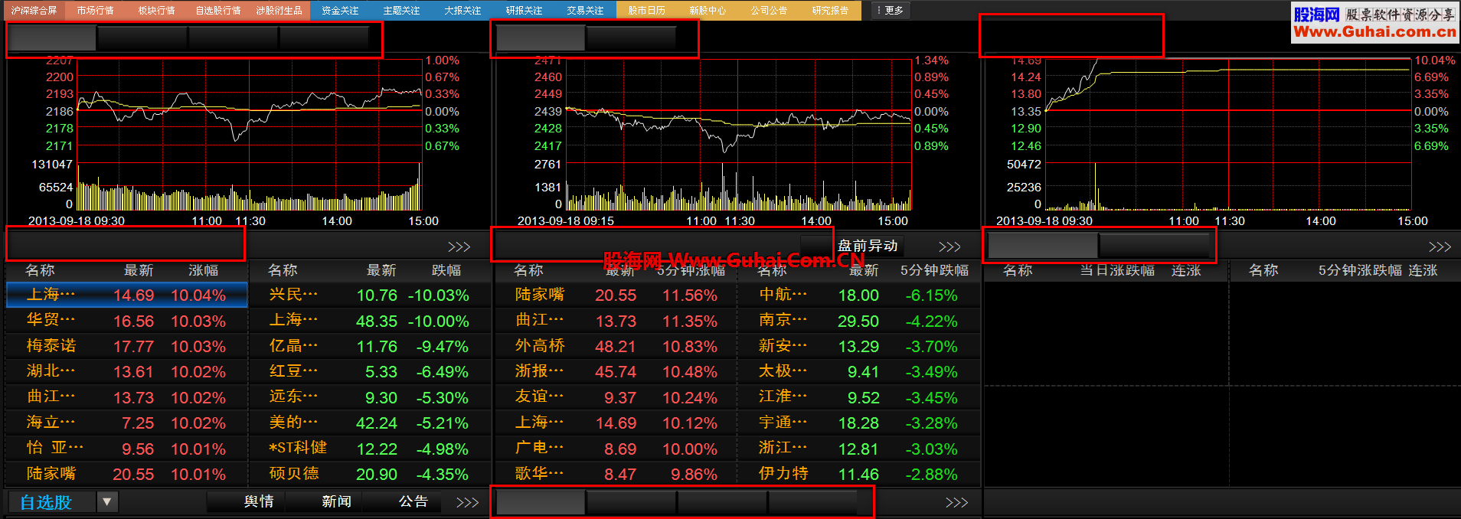Select 大报关注 tab

462,11
